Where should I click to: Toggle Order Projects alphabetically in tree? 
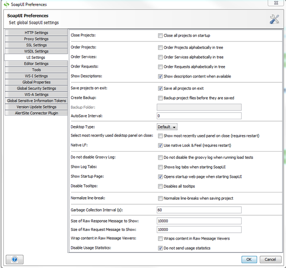pyautogui.click(x=160, y=48)
